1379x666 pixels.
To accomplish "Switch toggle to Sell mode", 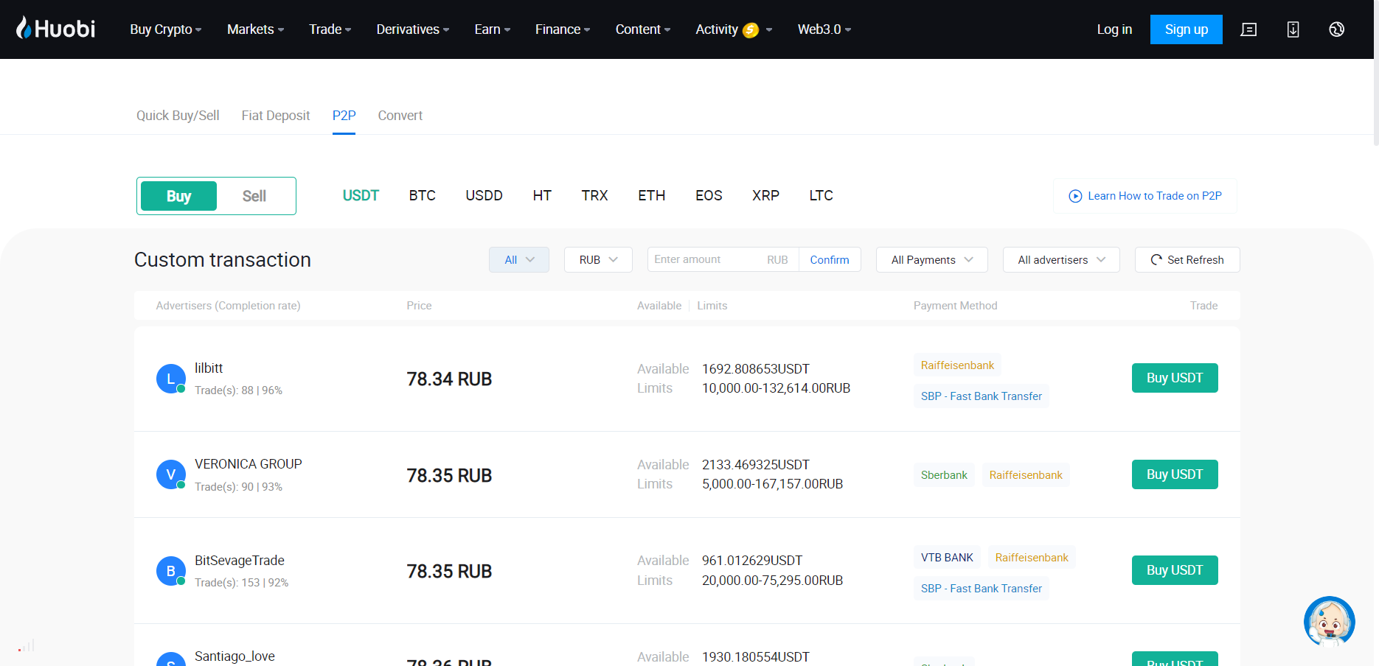I will tap(254, 196).
